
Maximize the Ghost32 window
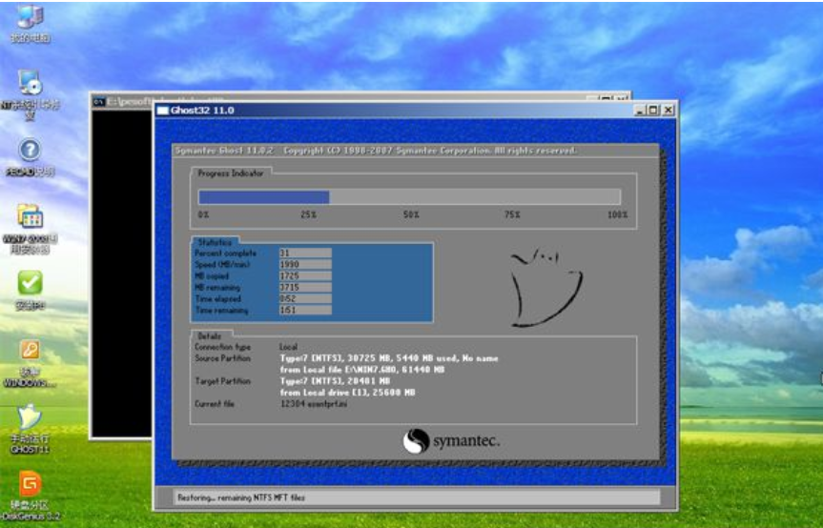pyautogui.click(x=653, y=111)
